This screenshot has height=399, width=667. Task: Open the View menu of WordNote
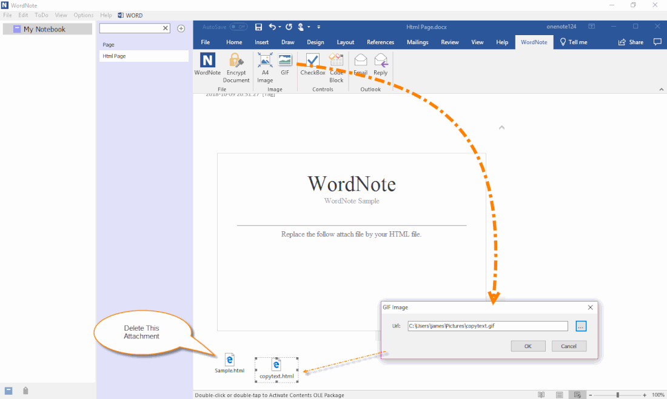[61, 15]
